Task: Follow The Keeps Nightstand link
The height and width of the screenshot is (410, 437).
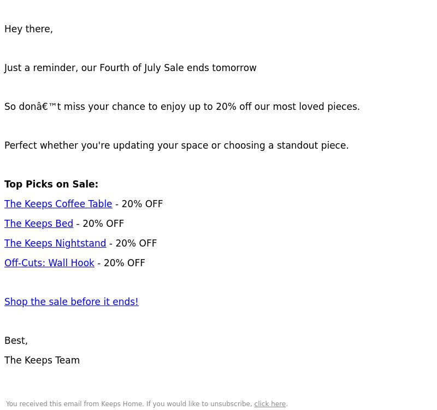Action: (55, 243)
